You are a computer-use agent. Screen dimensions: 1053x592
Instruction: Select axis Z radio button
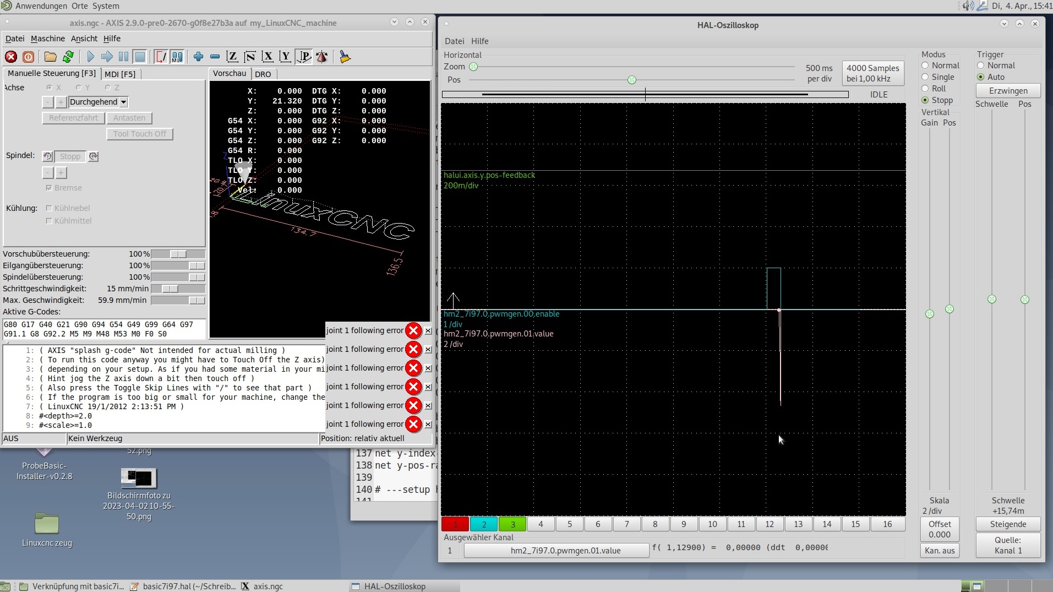coord(108,88)
